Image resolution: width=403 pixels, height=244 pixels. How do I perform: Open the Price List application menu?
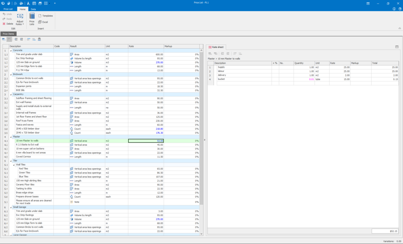click(x=8, y=9)
